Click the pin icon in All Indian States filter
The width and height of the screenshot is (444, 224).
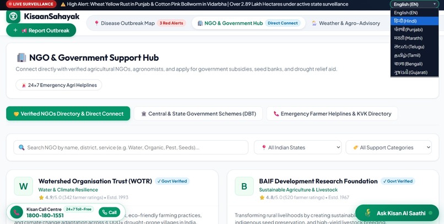(x=264, y=147)
